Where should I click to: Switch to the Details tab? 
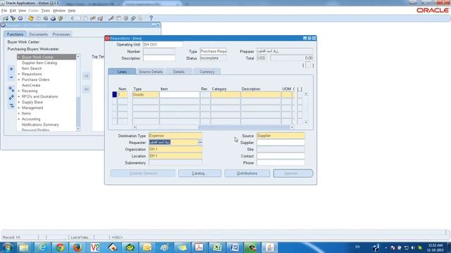click(178, 72)
